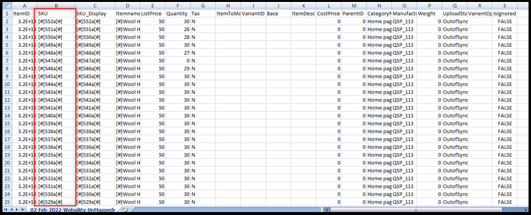This screenshot has width=531, height=215.
Task: Click the Weight header cell
Action: tap(429, 13)
